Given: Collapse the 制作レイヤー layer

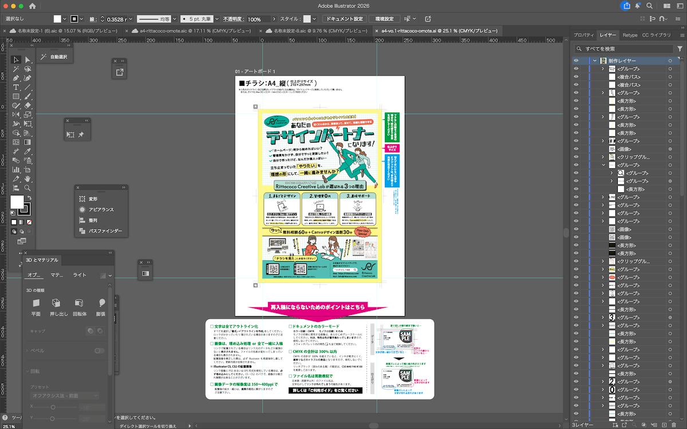Looking at the screenshot, I should [x=595, y=60].
